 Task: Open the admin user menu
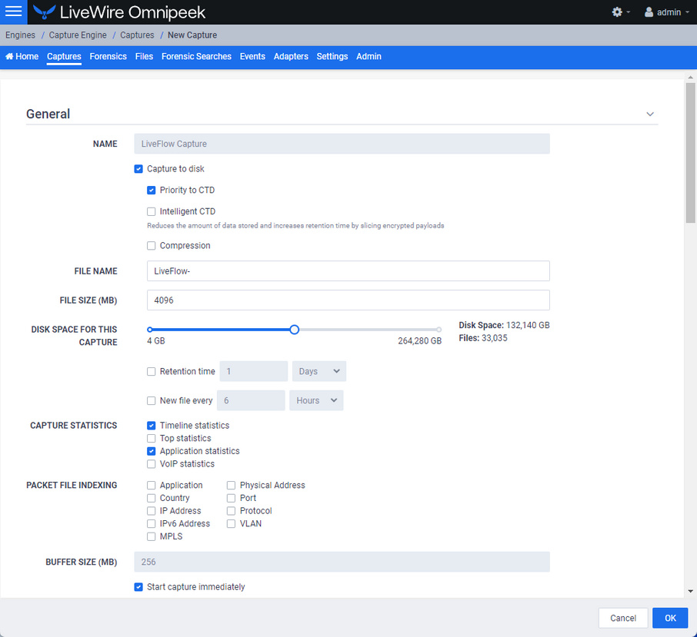click(x=667, y=12)
